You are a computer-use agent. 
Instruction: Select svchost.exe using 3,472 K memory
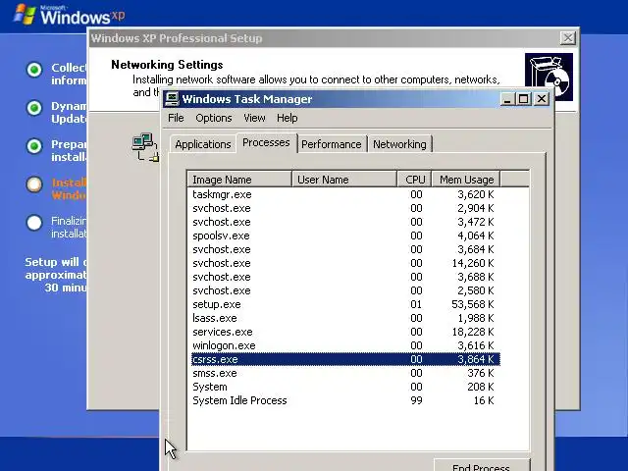345,222
